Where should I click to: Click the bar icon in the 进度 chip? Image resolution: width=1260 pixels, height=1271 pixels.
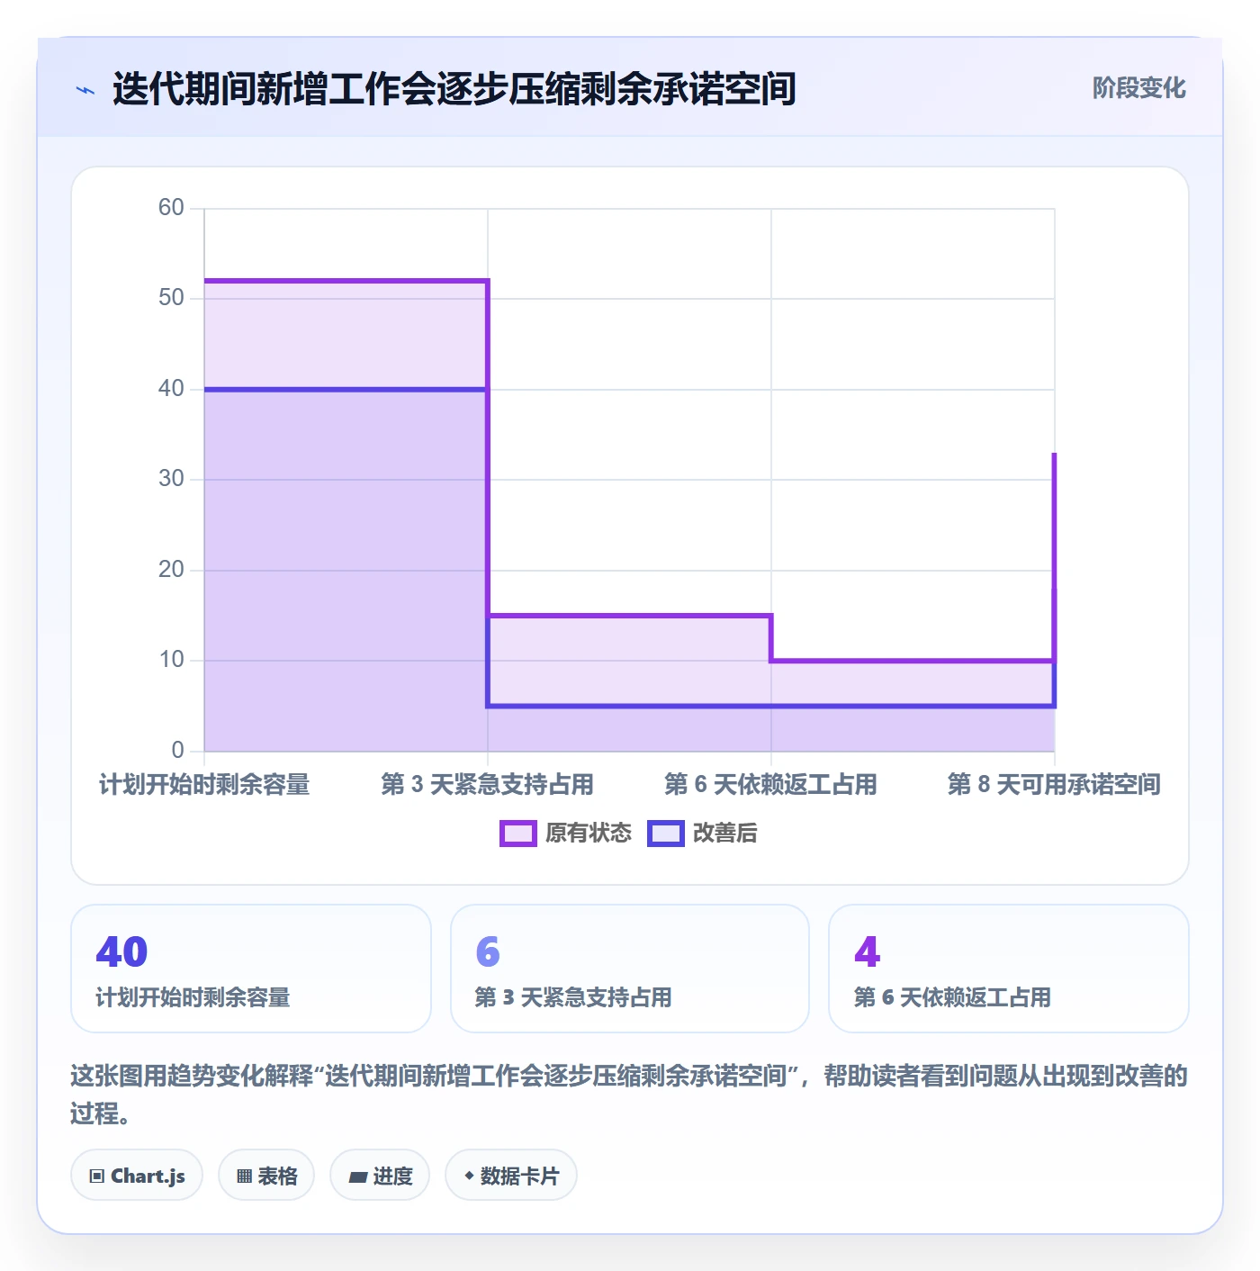(x=357, y=1176)
